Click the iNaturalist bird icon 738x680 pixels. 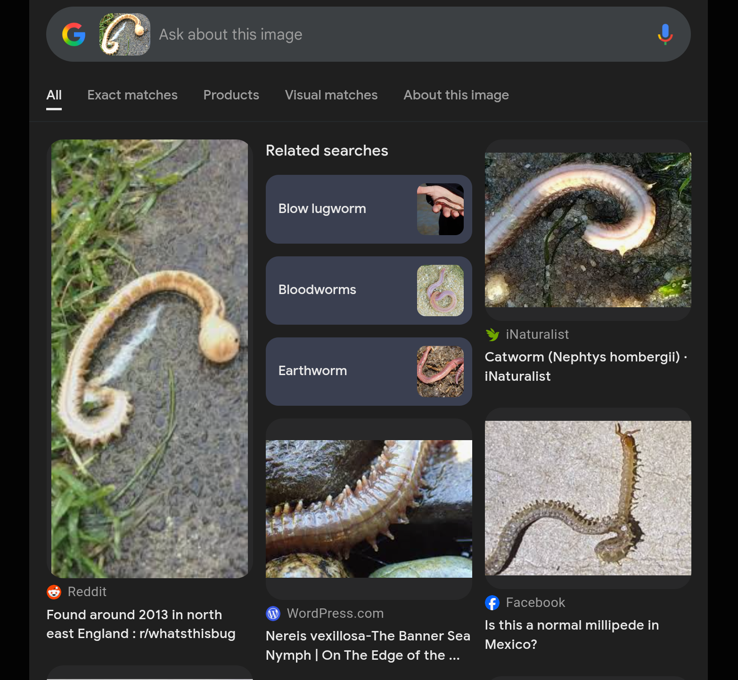tap(492, 335)
